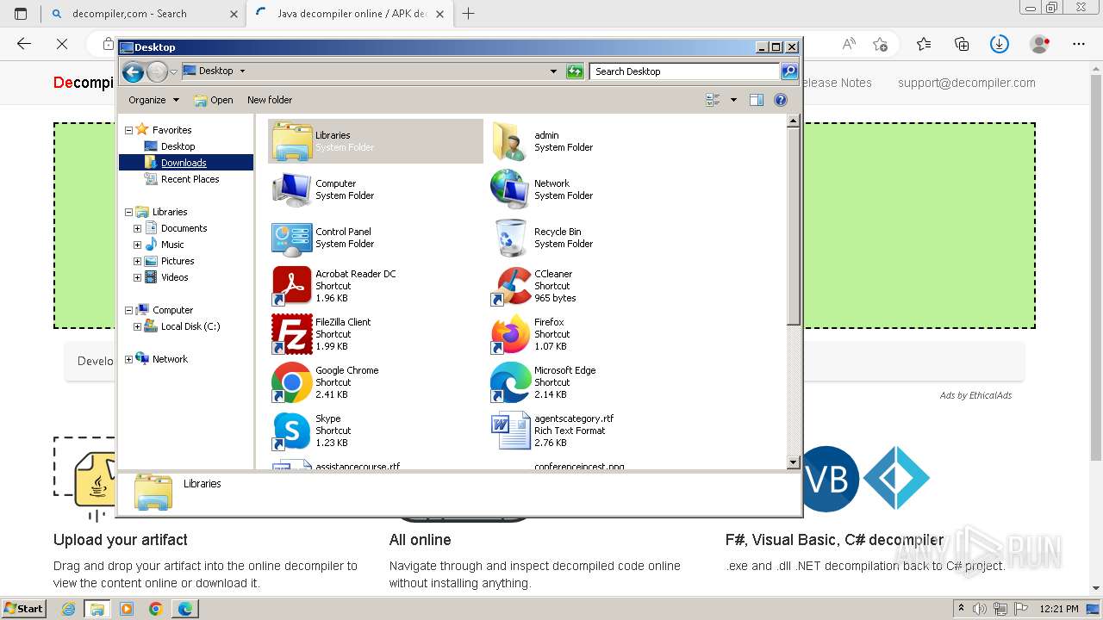This screenshot has height=620, width=1103.
Task: Click the Back navigation arrow in Explorer
Action: 133,71
